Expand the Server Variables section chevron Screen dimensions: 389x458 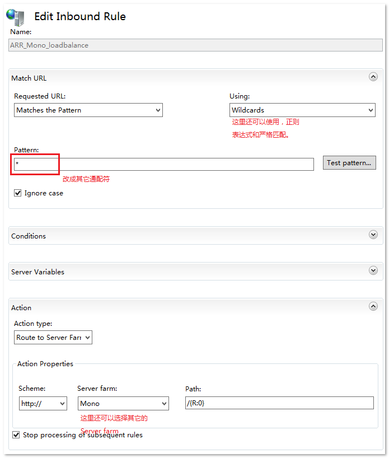click(x=373, y=271)
